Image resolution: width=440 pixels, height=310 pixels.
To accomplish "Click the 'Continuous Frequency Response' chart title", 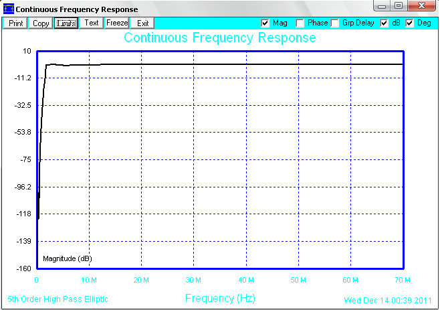I will 220,37.
